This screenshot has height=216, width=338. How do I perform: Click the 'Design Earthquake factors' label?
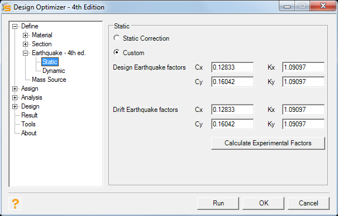tap(149, 67)
